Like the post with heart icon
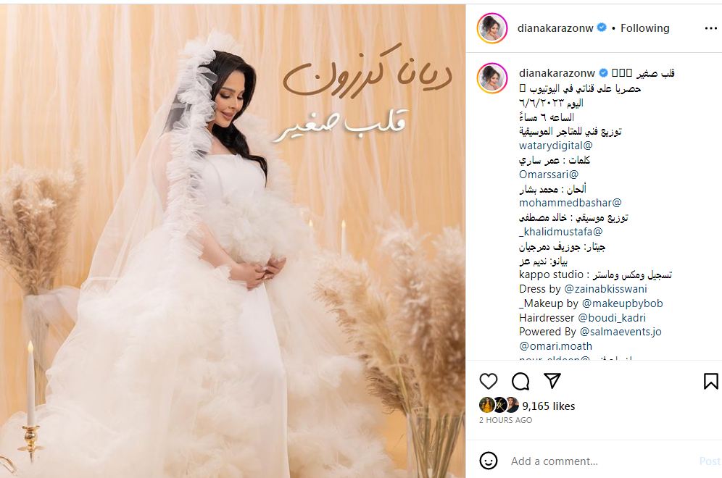 coord(488,382)
